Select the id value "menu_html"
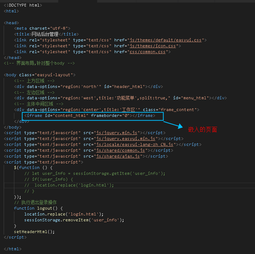255x254 pixels. click(195, 98)
